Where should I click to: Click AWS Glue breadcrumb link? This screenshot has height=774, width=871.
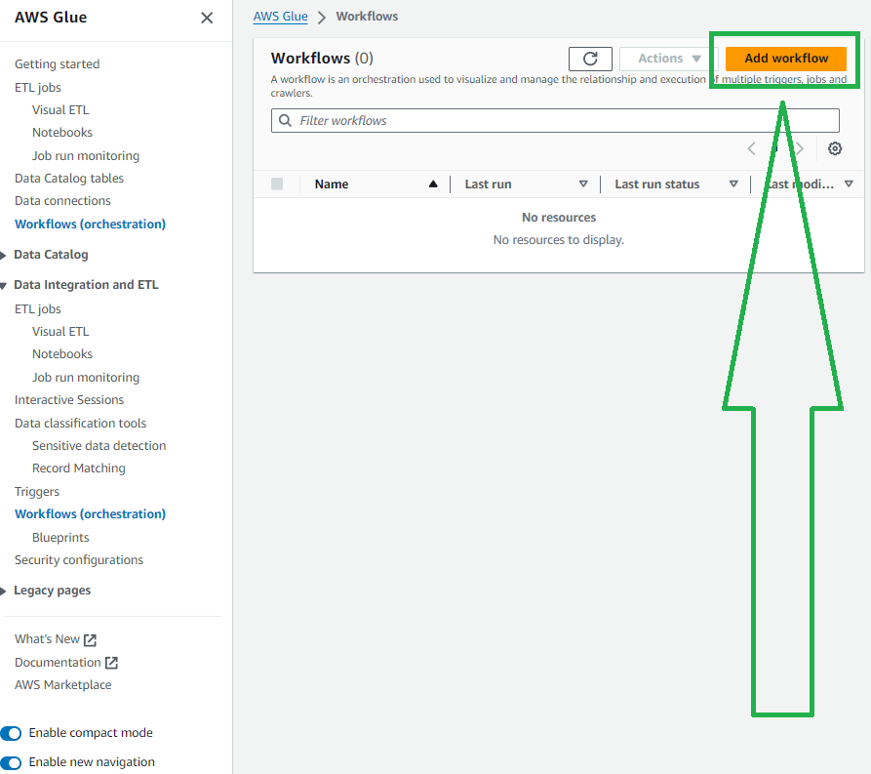[x=281, y=17]
